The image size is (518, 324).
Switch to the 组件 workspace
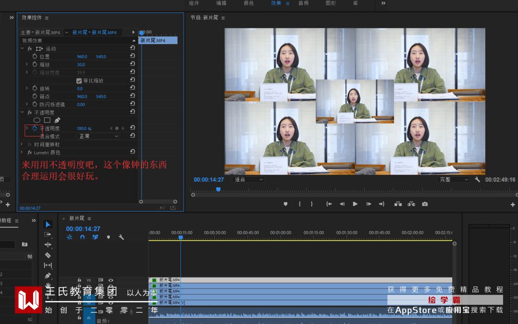click(194, 3)
